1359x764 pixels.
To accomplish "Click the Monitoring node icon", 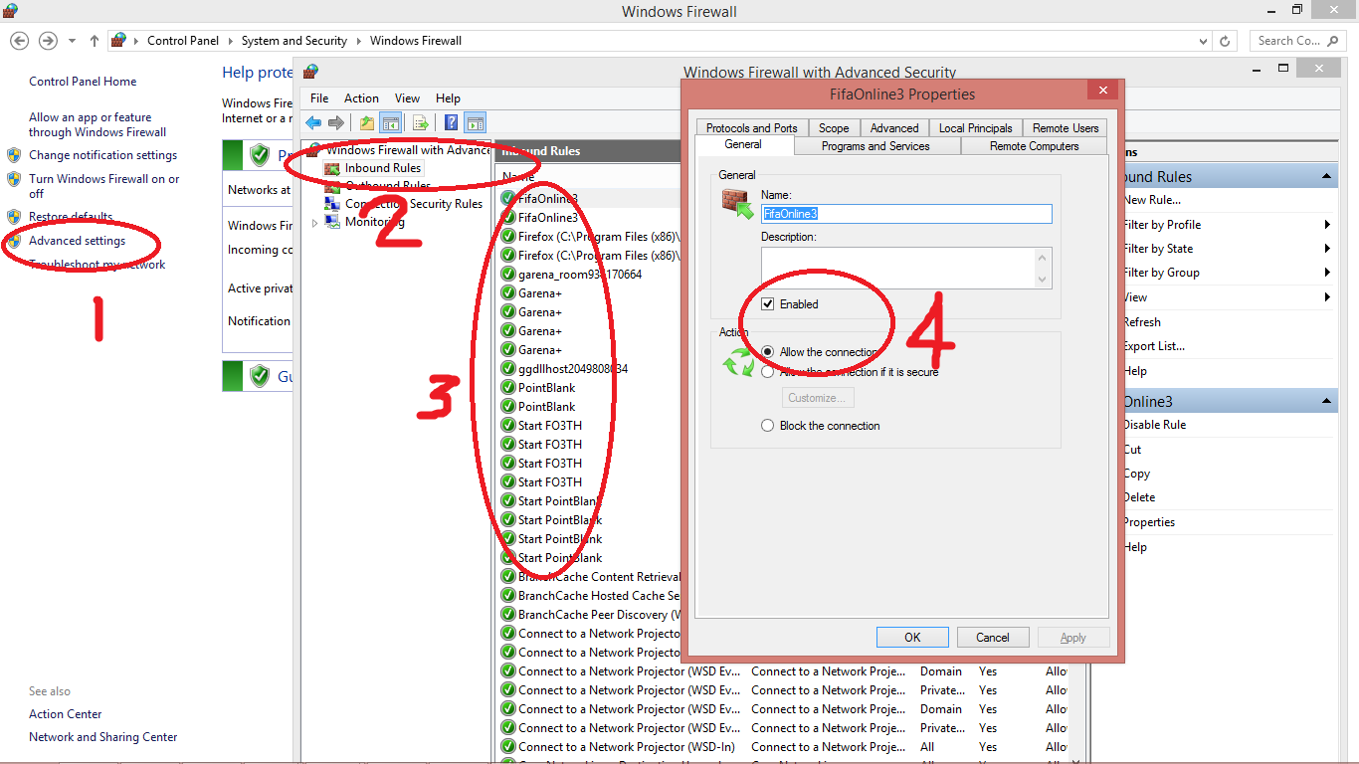I will [x=332, y=222].
